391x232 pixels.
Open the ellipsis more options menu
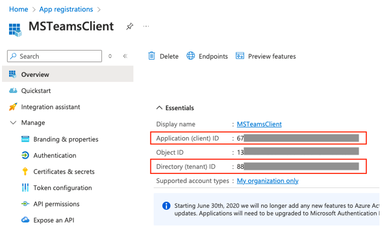point(146,26)
